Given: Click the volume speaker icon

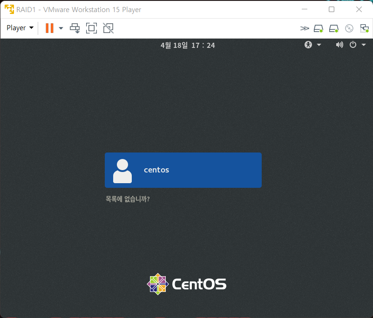Looking at the screenshot, I should [x=339, y=45].
